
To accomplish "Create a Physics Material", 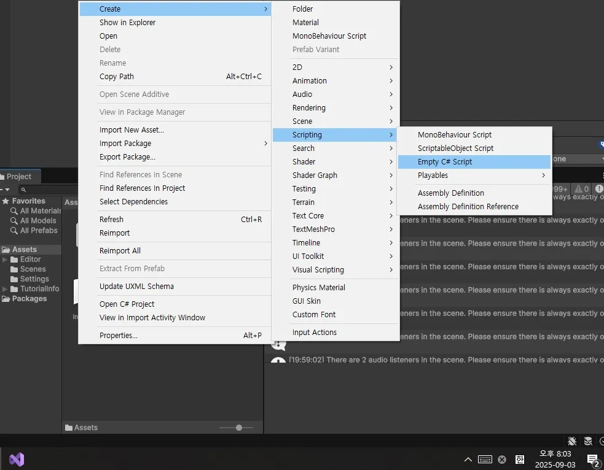I will coord(335,287).
